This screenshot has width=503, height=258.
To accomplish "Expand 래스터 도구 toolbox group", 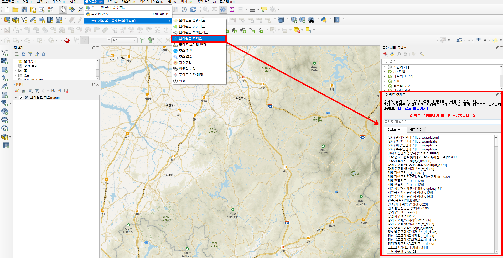I will 384,86.
